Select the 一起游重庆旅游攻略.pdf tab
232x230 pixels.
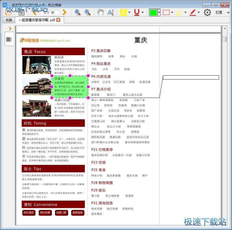[x=37, y=20]
